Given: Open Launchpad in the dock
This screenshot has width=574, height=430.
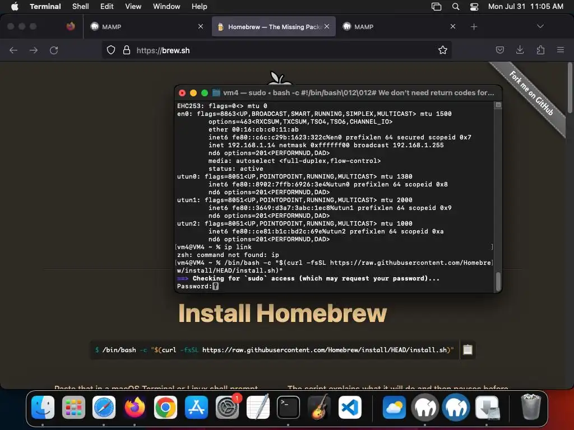Looking at the screenshot, I should click(x=73, y=408).
